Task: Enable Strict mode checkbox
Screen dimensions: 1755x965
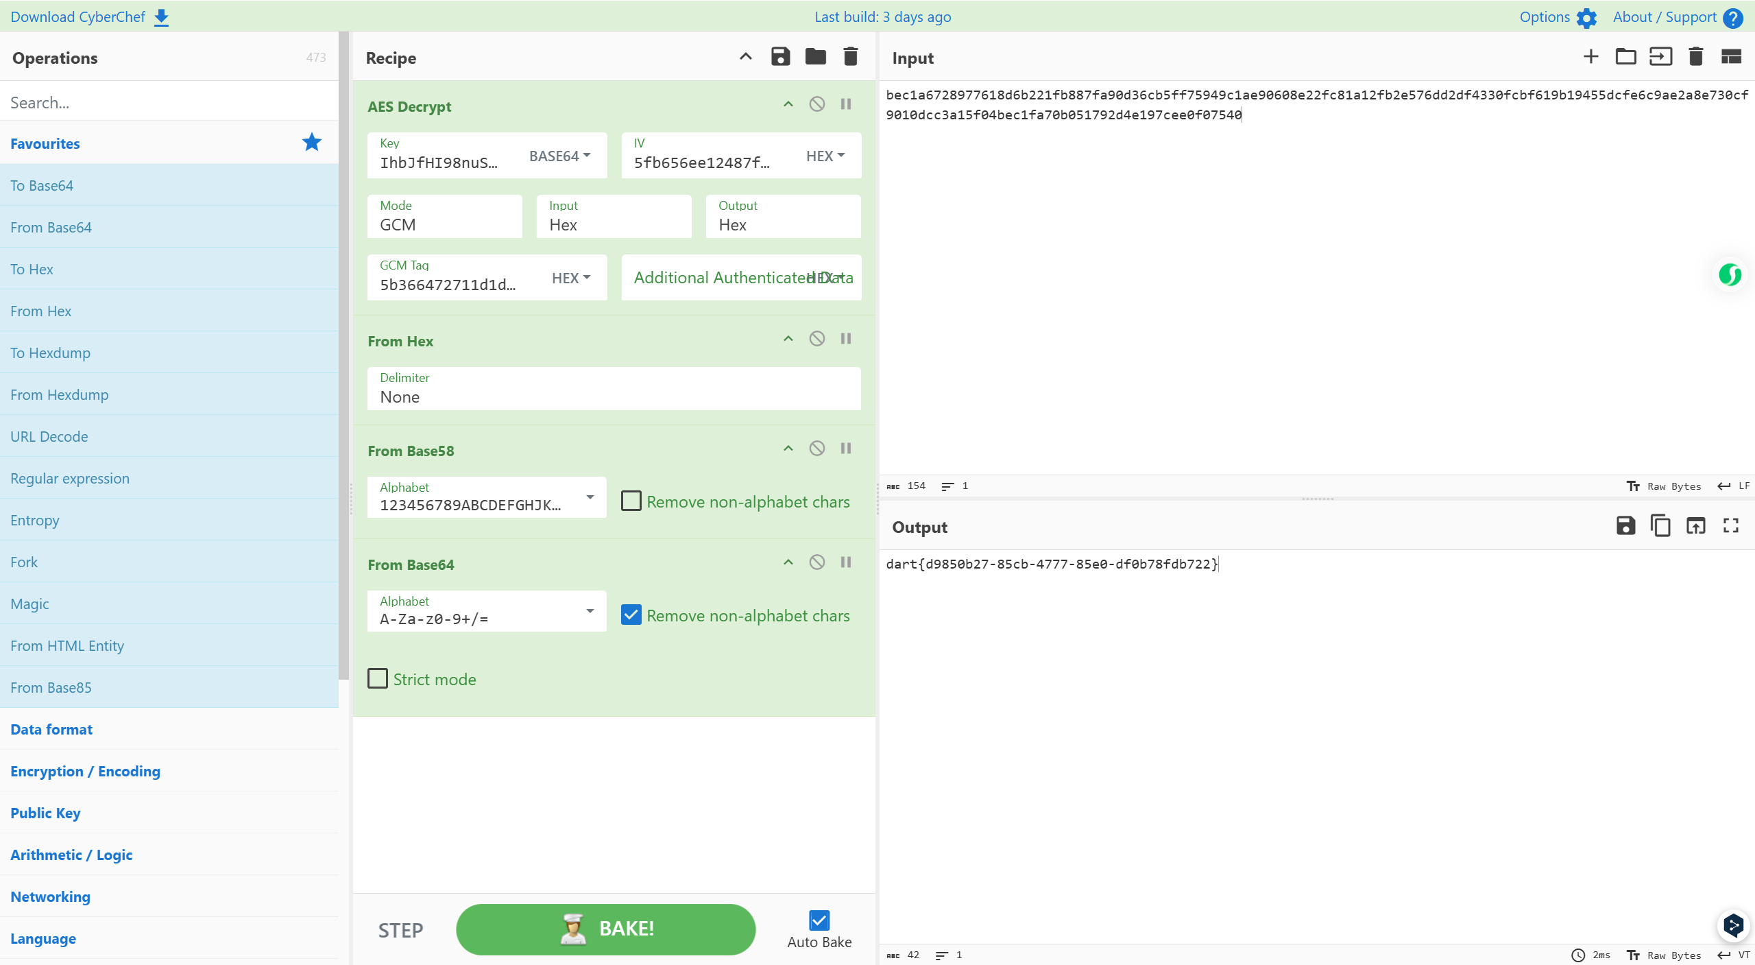Action: point(378,679)
